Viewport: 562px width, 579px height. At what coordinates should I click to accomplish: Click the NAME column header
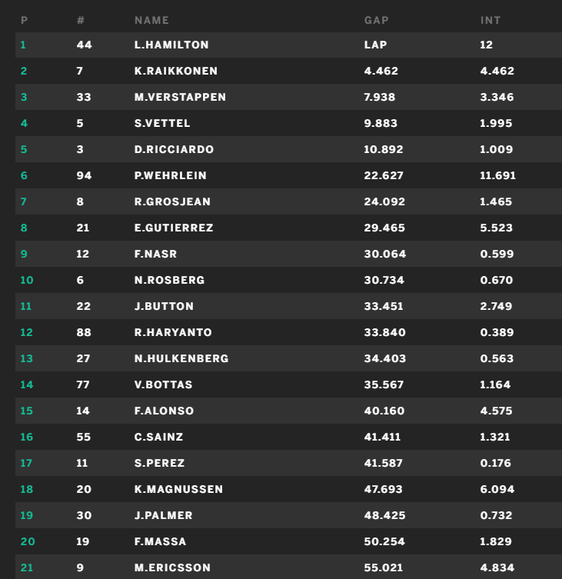151,20
